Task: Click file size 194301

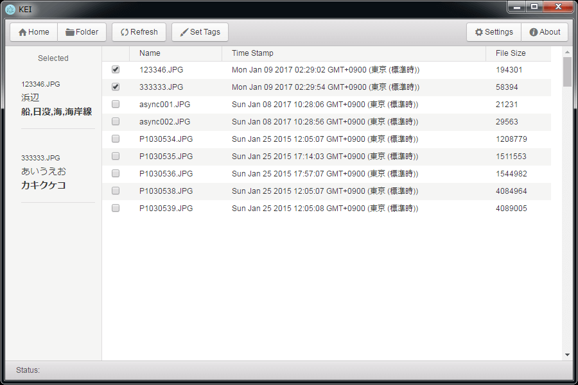Action: (x=509, y=70)
